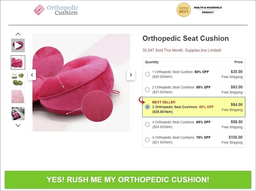
Task: Click the Yes Rush Me My Orthopedic Cushion button
Action: tap(128, 180)
